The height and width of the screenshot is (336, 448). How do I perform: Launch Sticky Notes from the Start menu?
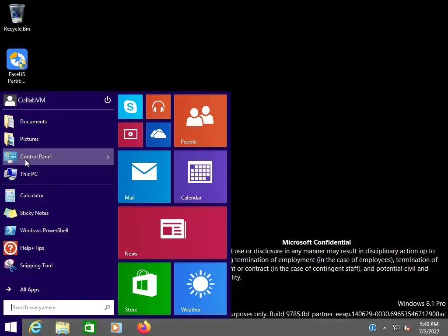click(x=58, y=213)
